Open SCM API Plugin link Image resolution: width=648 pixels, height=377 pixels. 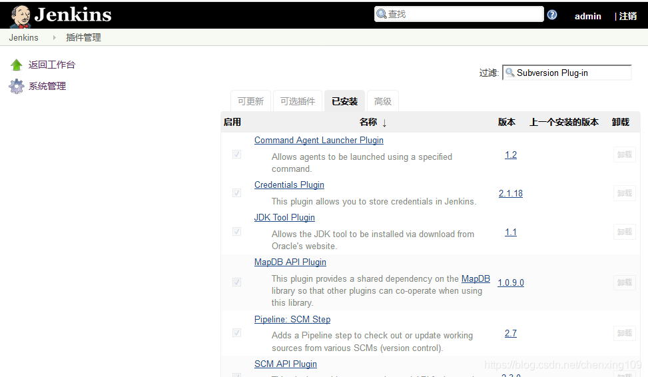(286, 364)
